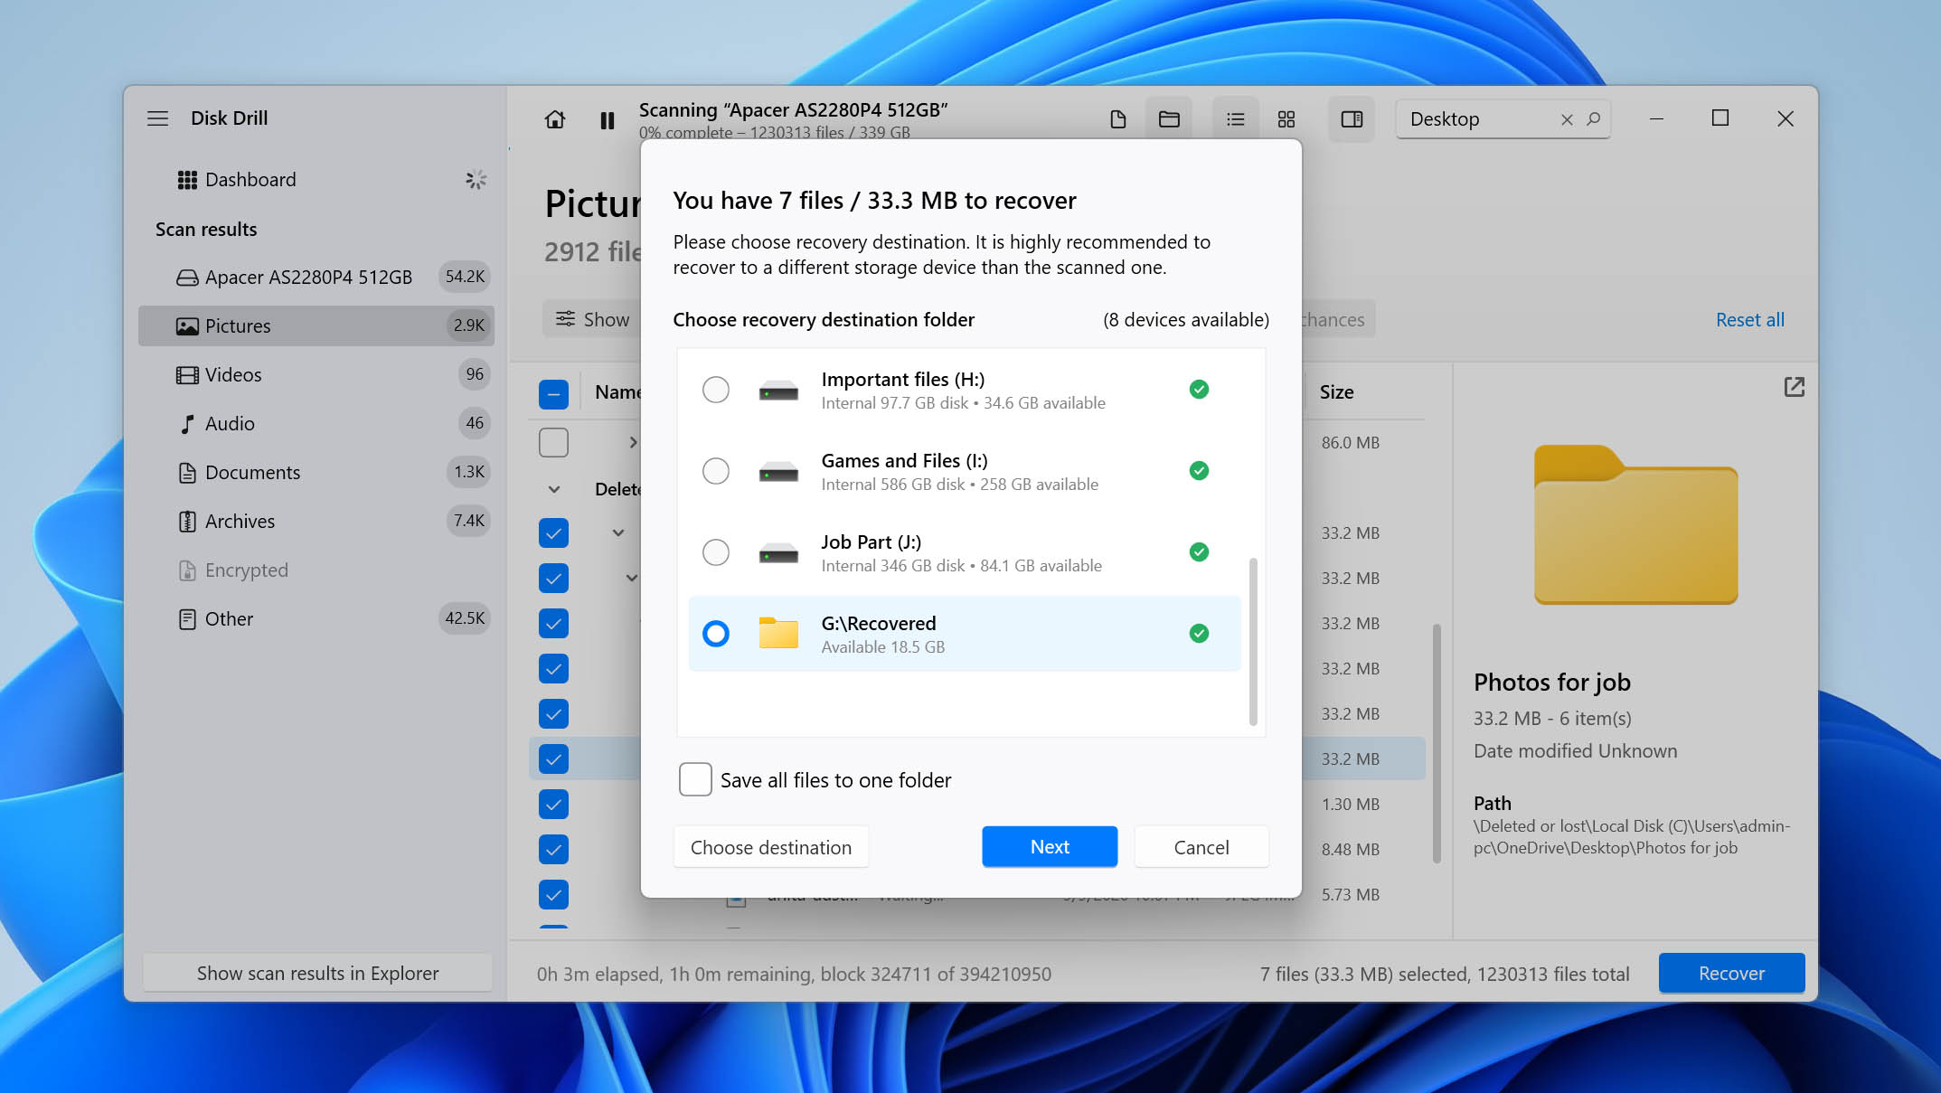Select Job Part (J:) radio button
This screenshot has width=1941, height=1093.
[715, 552]
